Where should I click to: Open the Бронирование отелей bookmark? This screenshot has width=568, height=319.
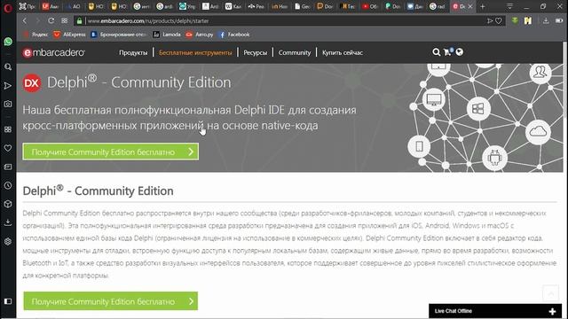tap(119, 35)
